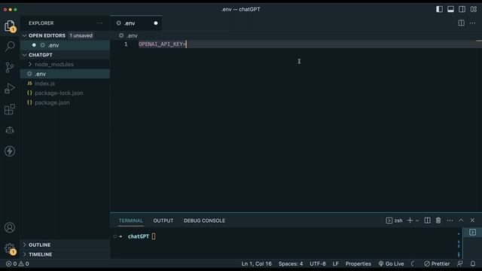
Task: Open the feedback icon in status bar
Action: 460,264
